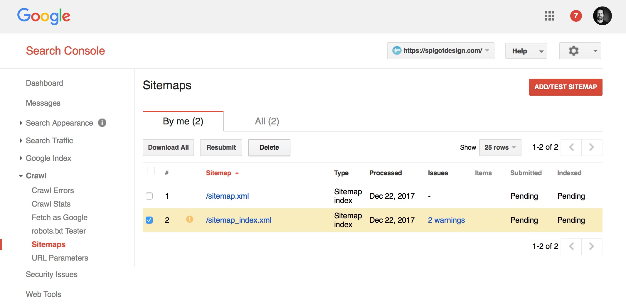
Task: Open URL Parameters in the sidebar
Action: tap(60, 258)
